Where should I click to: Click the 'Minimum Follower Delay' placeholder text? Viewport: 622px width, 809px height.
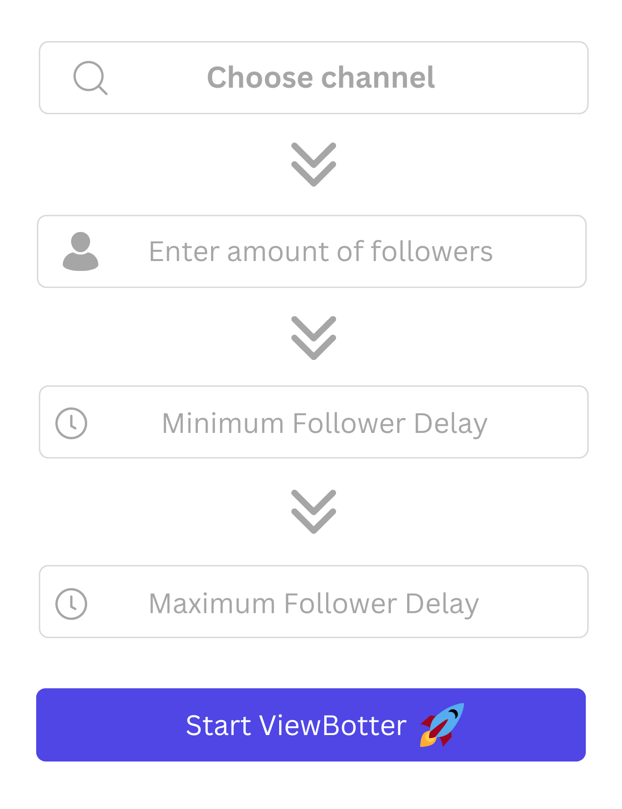click(x=325, y=423)
